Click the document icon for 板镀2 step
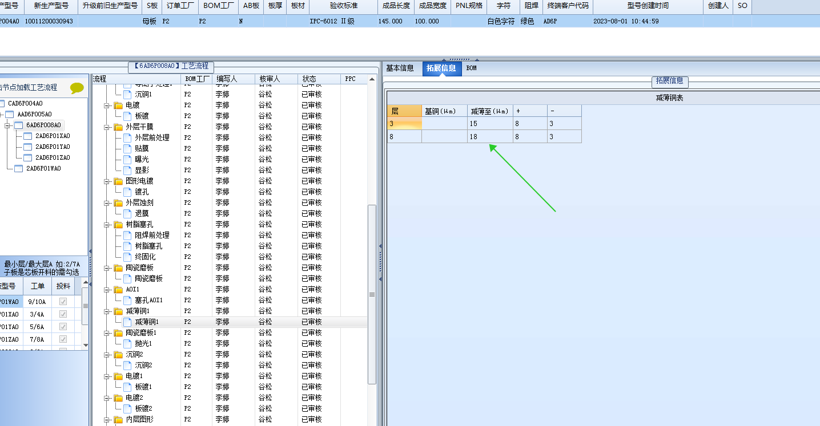 [x=127, y=408]
